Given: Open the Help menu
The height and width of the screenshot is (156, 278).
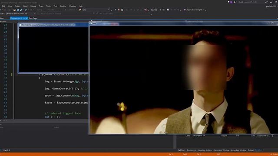Looking at the screenshot, I should [x=80, y=6].
